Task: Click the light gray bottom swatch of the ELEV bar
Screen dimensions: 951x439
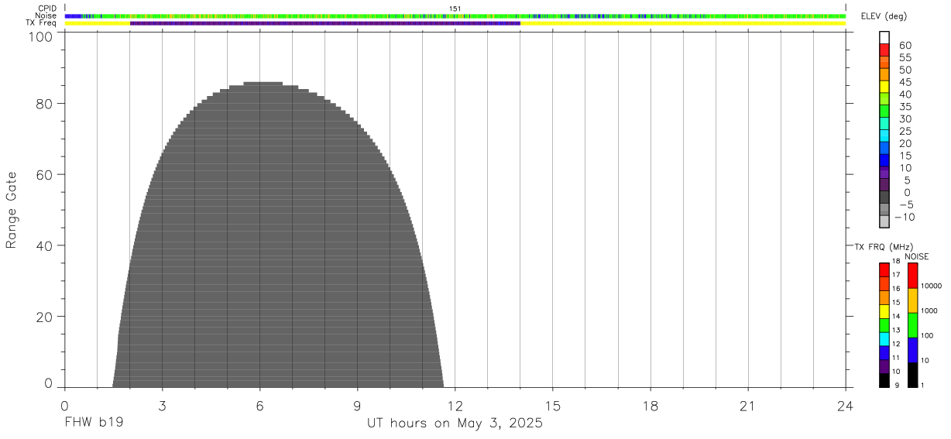Action: (x=884, y=221)
